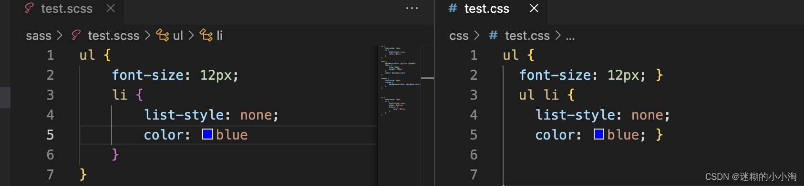Switch to the test.scss tab

67,9
